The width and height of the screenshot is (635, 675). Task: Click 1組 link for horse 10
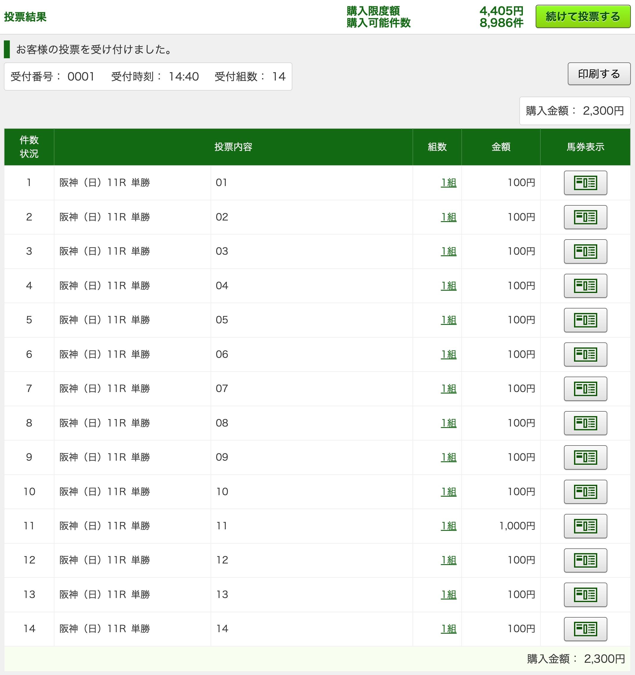click(x=448, y=491)
